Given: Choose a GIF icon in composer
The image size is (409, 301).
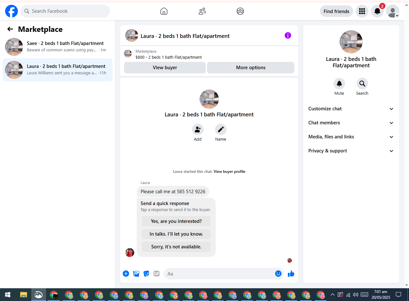Looking at the screenshot, I should point(156,274).
